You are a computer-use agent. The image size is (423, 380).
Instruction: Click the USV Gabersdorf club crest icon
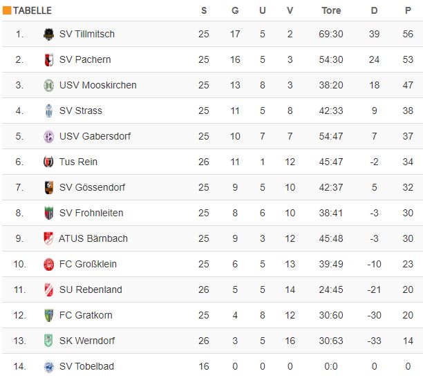coord(48,137)
